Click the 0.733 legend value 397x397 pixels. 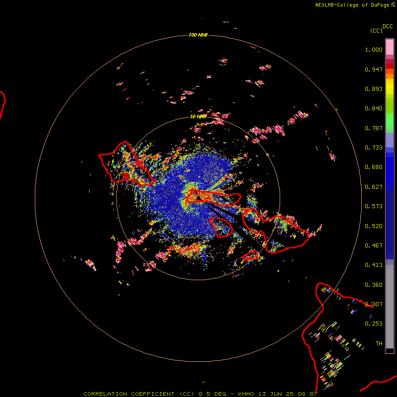click(374, 148)
